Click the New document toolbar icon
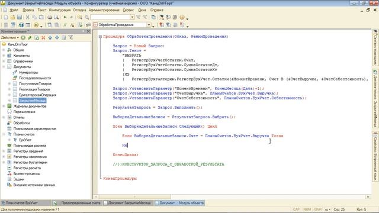 [x=6, y=17]
